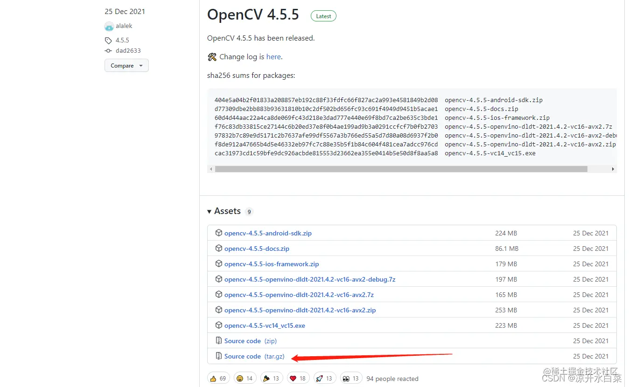Click the eyes reaction with 13

point(351,378)
